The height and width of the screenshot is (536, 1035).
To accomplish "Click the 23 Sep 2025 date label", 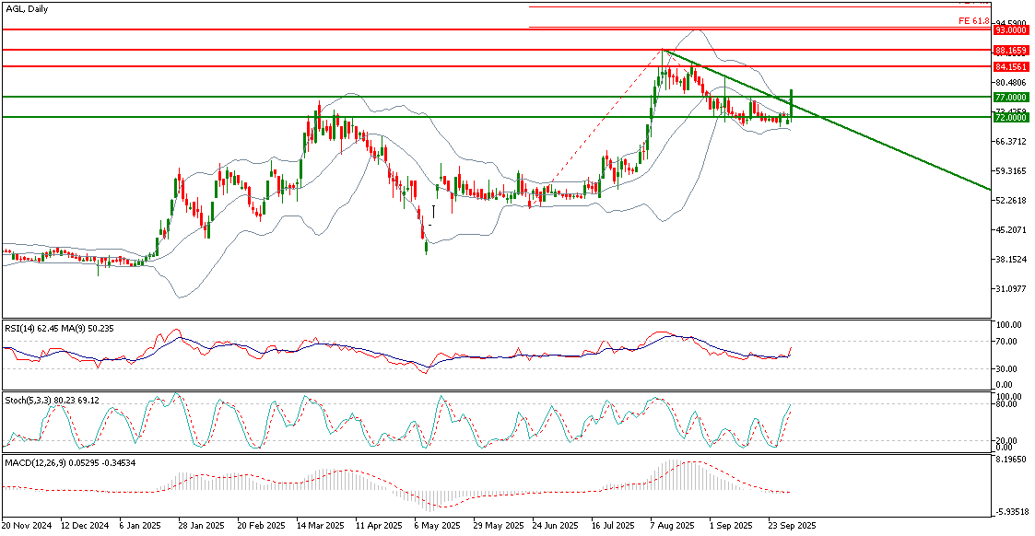I will point(792,526).
